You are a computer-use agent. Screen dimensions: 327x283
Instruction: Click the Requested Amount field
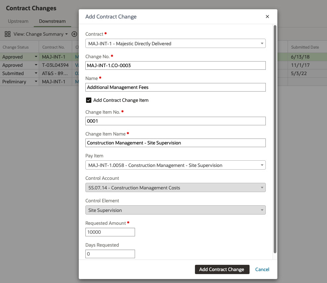(110, 232)
